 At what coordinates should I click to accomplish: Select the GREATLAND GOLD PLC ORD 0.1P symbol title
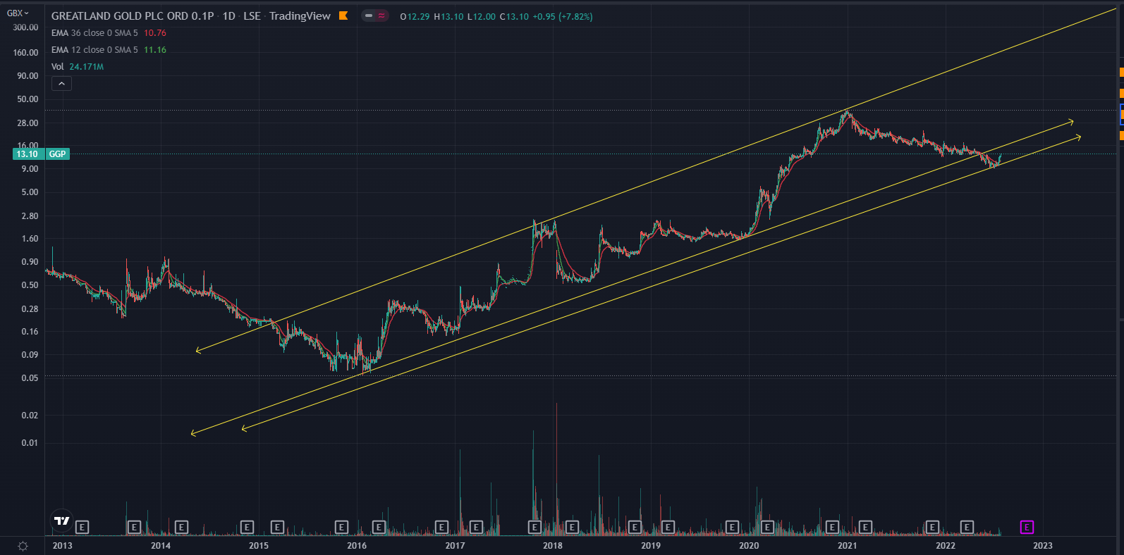coord(133,15)
